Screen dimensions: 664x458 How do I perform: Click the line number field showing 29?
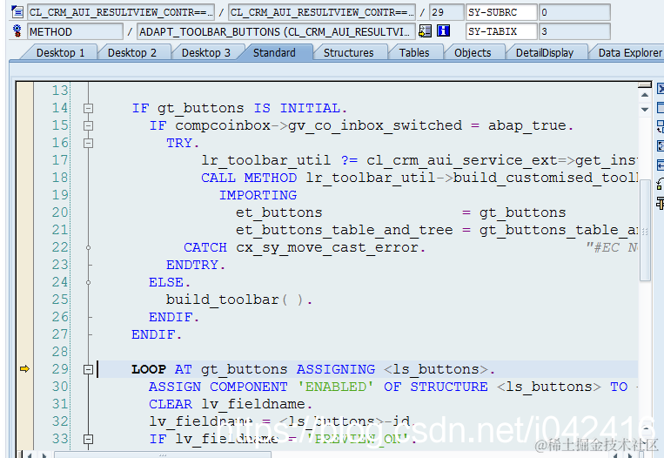(x=446, y=12)
